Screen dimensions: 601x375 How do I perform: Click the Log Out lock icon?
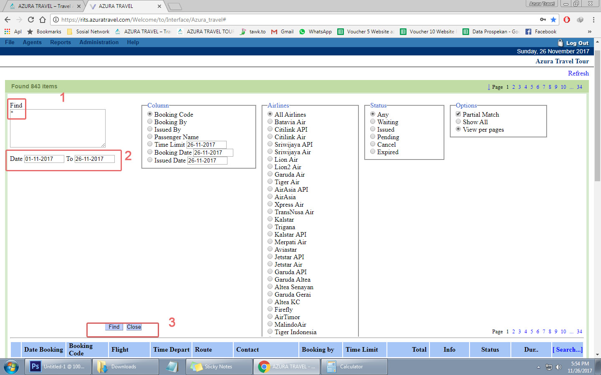pos(561,42)
